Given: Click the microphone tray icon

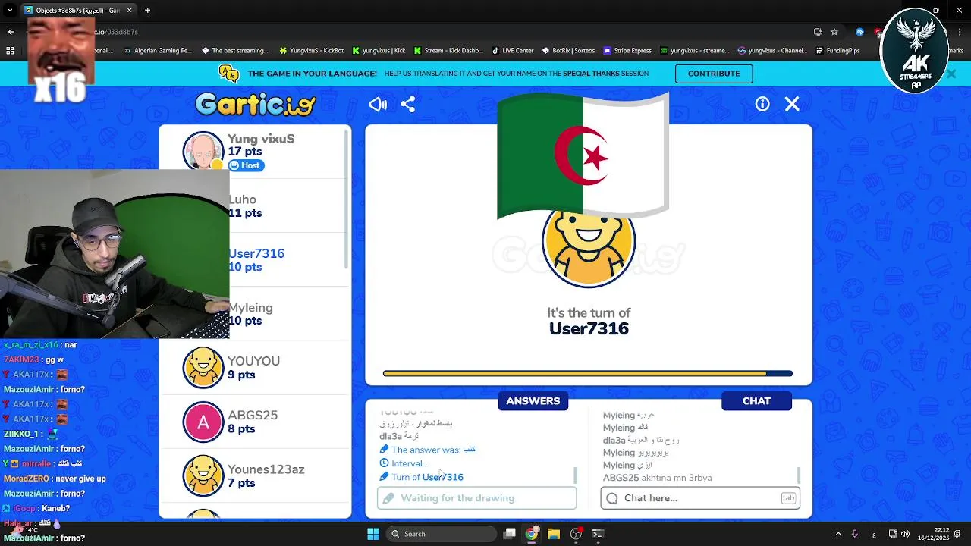Looking at the screenshot, I should click(x=854, y=534).
